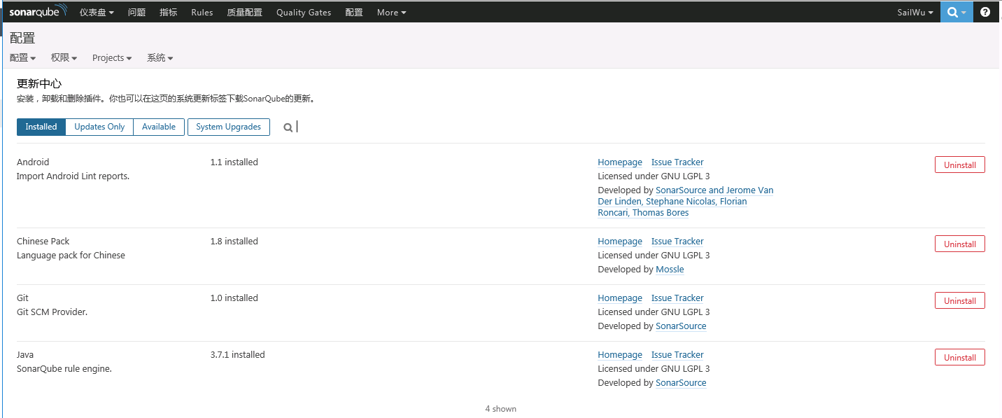Open Chinese Pack Issue Tracker link
This screenshot has width=1002, height=418.
(677, 242)
